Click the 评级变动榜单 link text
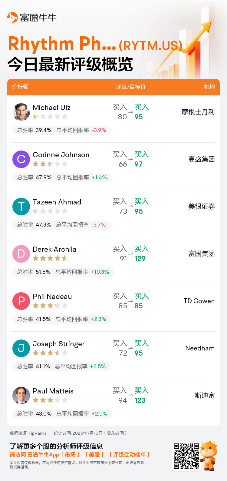 point(130,455)
